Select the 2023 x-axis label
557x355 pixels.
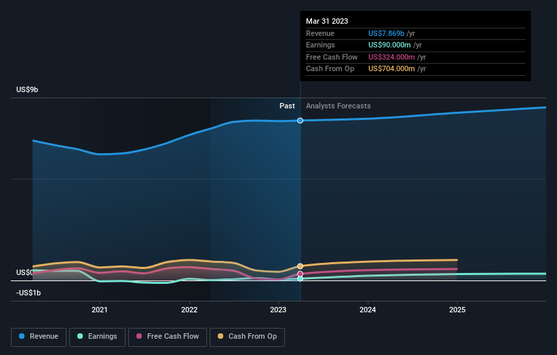(278, 310)
